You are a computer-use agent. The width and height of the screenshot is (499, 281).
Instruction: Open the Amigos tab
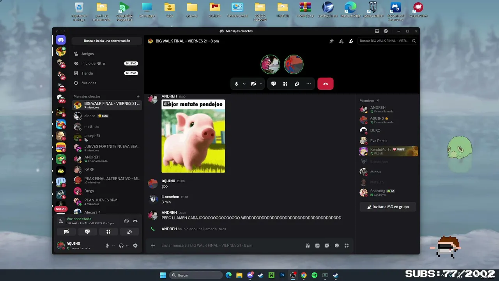pos(106,54)
